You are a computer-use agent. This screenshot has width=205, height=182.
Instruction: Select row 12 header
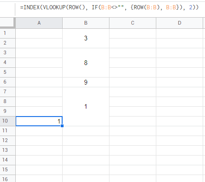click(x=7, y=140)
